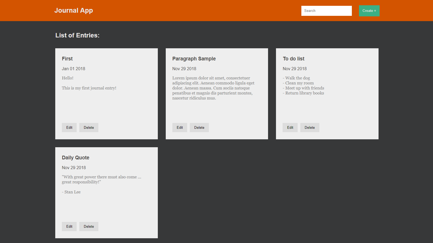
Task: Edit the To do list entry
Action: click(290, 127)
